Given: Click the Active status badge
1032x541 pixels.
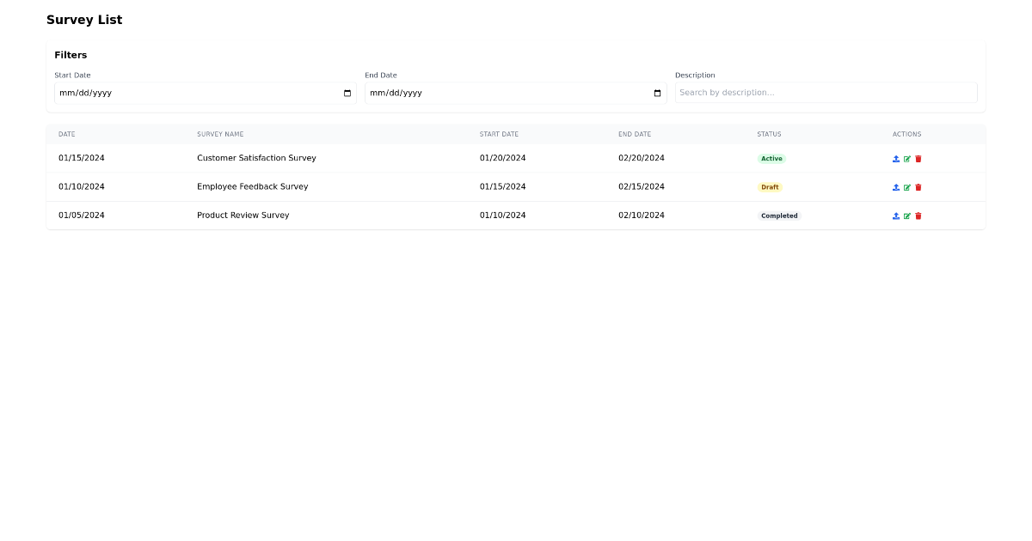Looking at the screenshot, I should pyautogui.click(x=771, y=159).
